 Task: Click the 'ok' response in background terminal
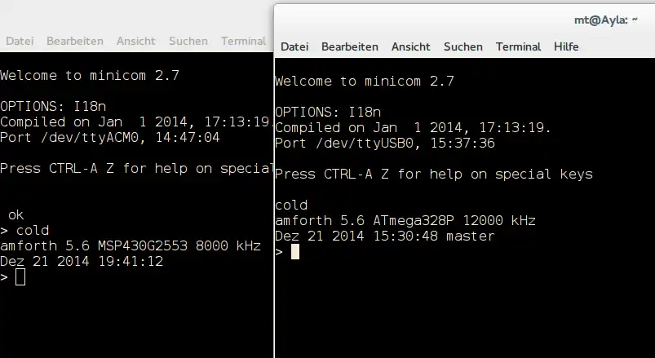click(x=15, y=215)
